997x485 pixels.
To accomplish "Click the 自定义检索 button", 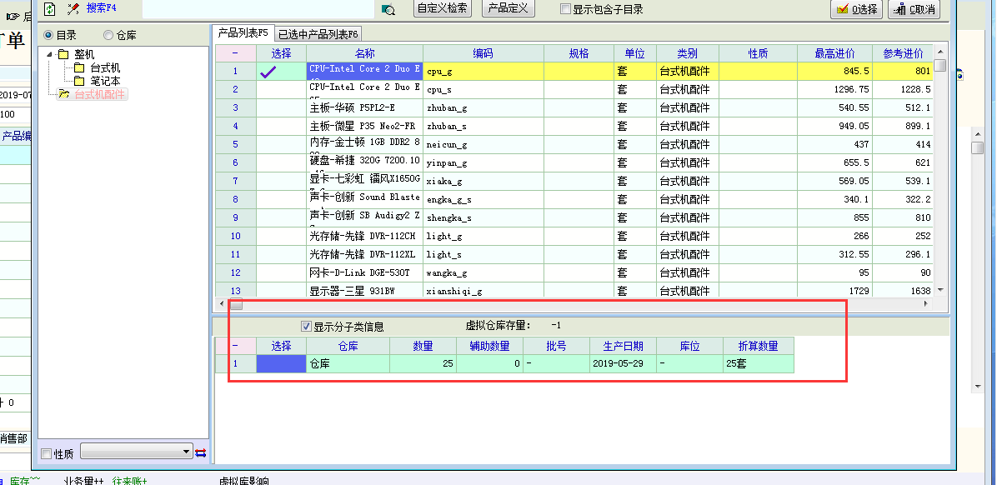I will (443, 8).
